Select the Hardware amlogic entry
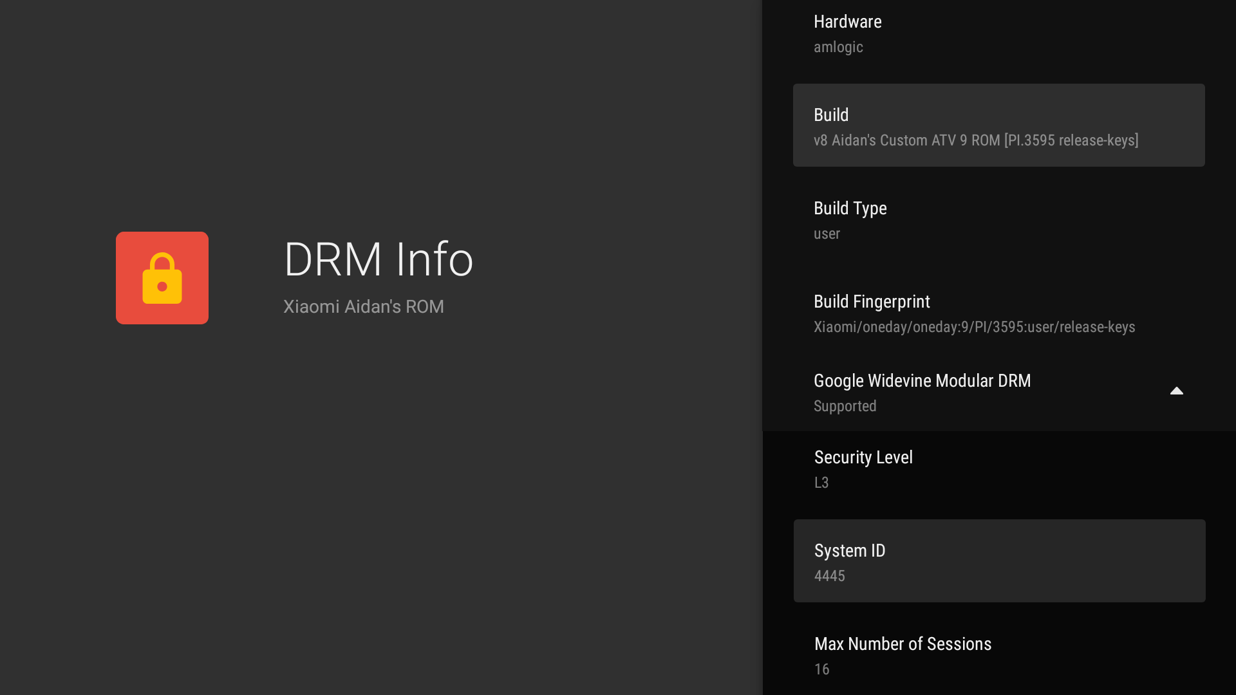This screenshot has width=1236, height=695. [x=999, y=33]
